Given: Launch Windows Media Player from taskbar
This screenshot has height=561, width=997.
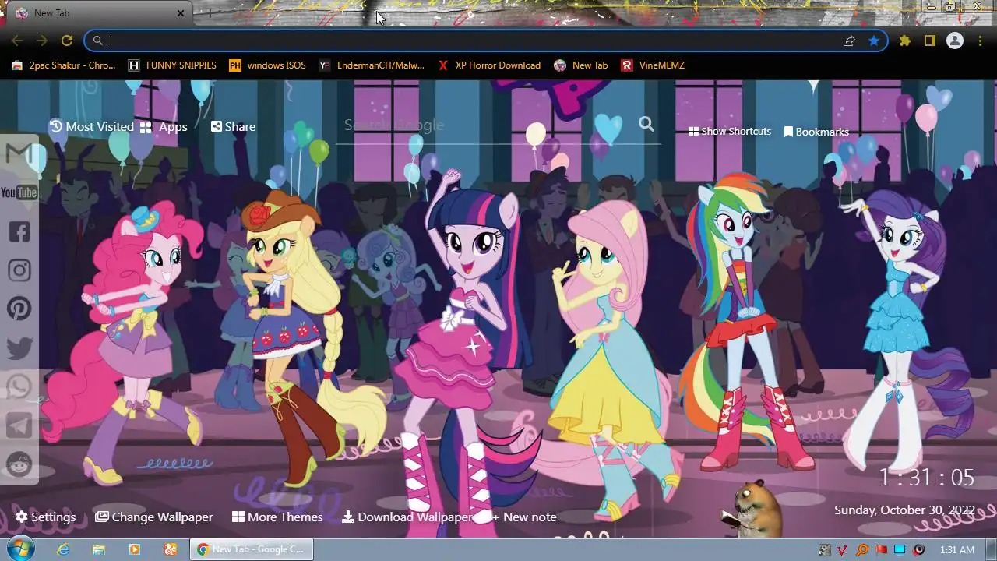Looking at the screenshot, I should pos(134,549).
